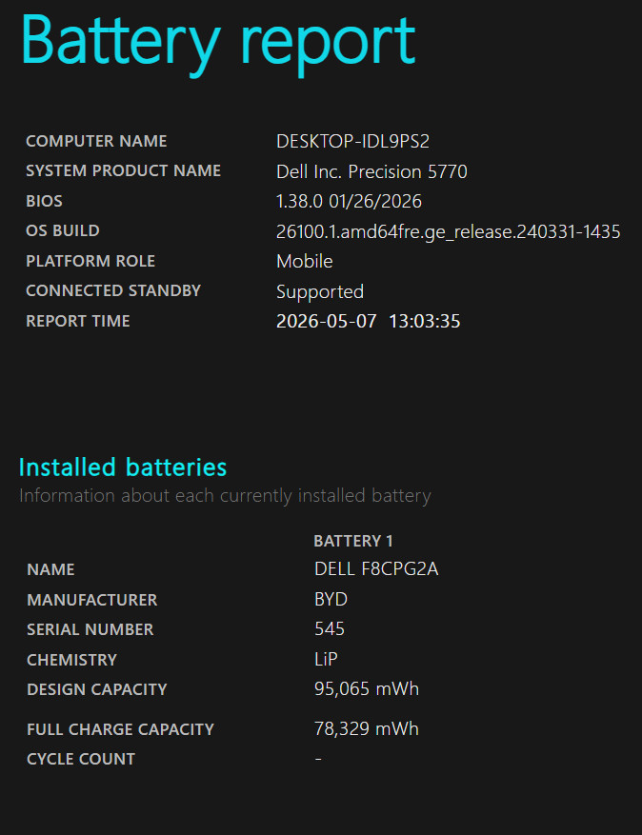
Task: Select design capacity 95,065 mWh
Action: pos(367,689)
